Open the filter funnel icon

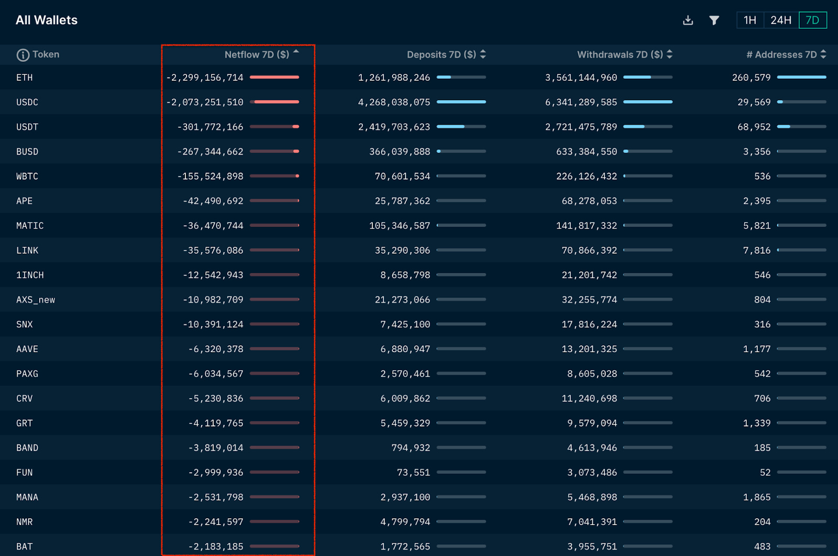(714, 20)
